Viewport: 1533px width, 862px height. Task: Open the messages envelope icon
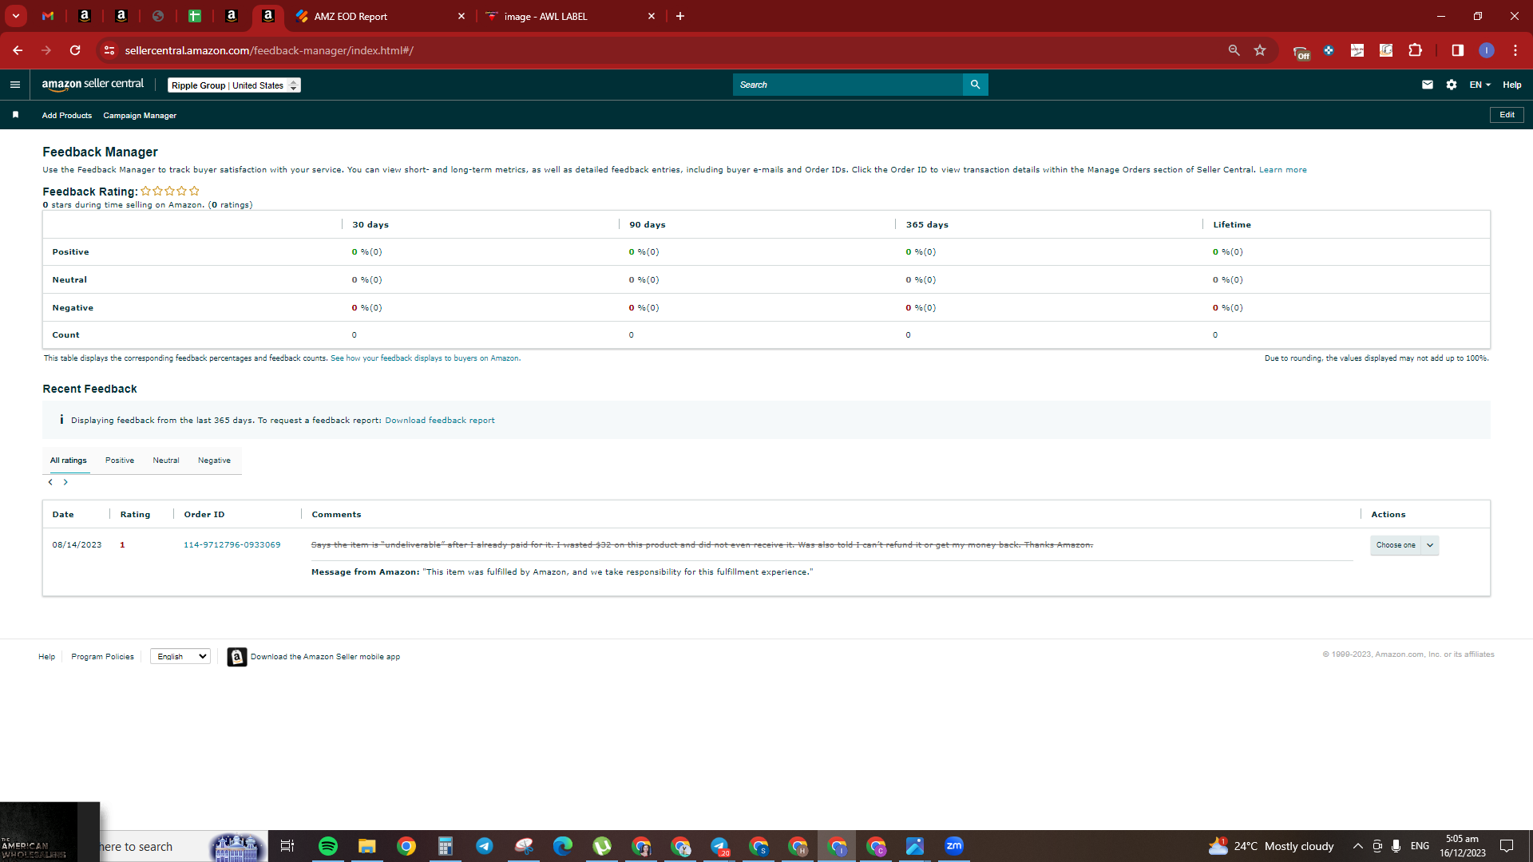(1428, 85)
